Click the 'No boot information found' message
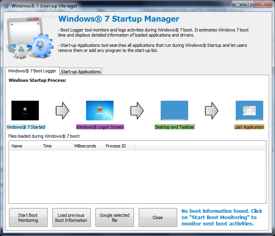 pos(222,217)
